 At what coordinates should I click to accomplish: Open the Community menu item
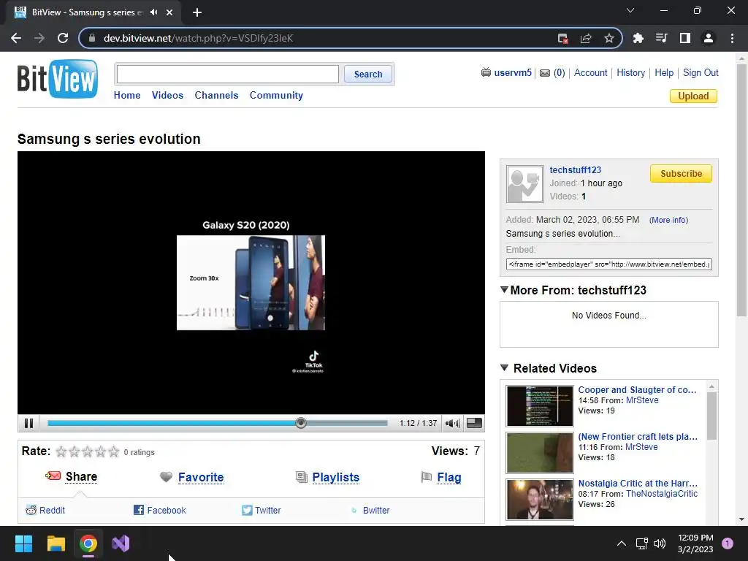coord(276,95)
